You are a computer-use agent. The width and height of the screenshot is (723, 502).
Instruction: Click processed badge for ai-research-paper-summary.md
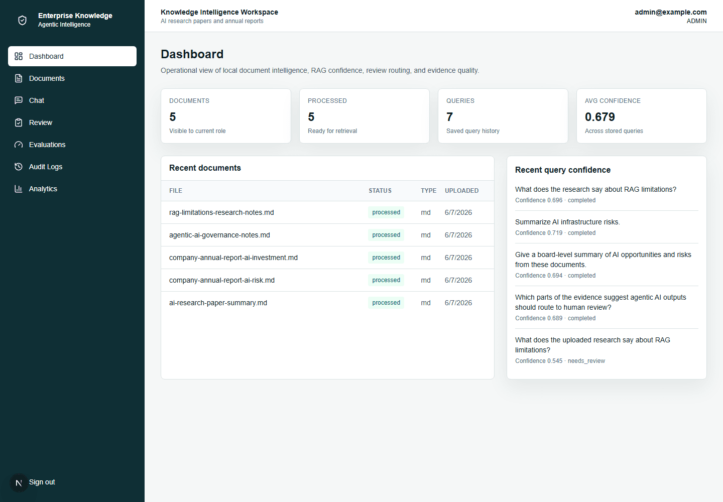(x=386, y=303)
